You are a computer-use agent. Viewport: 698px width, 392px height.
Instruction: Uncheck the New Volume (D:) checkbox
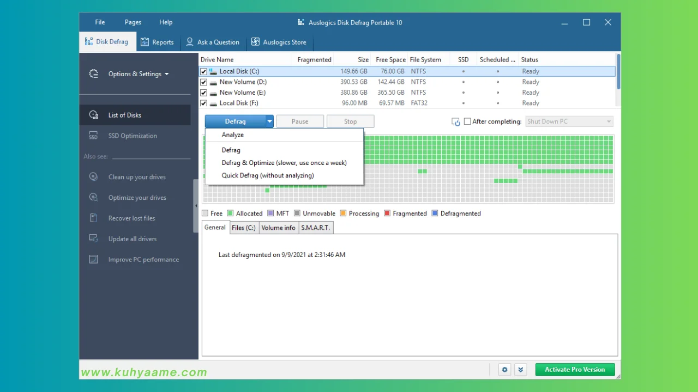(203, 82)
